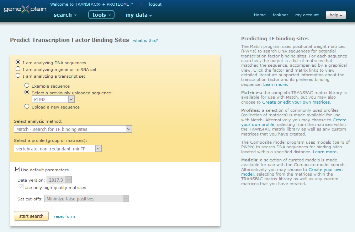This screenshot has width=355, height=232.
Task: Go to the Home page
Action: tap(260, 15)
